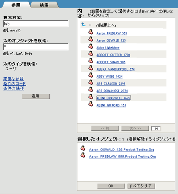Switch to the 参照 tab
The image size is (178, 194).
(16, 5)
